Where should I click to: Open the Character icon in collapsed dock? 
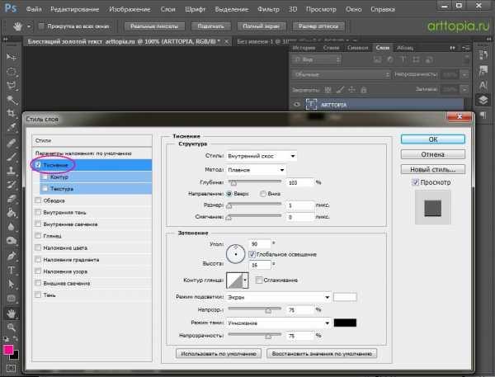click(x=483, y=86)
